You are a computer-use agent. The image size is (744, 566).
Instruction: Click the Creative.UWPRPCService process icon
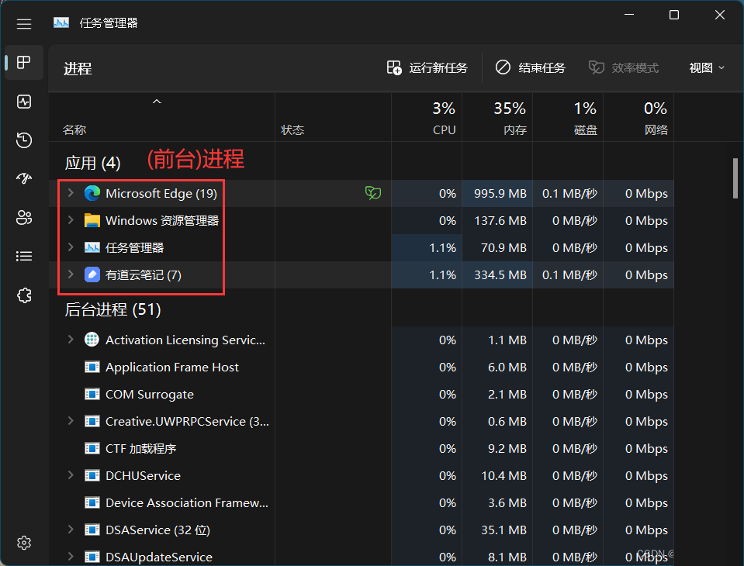point(92,421)
